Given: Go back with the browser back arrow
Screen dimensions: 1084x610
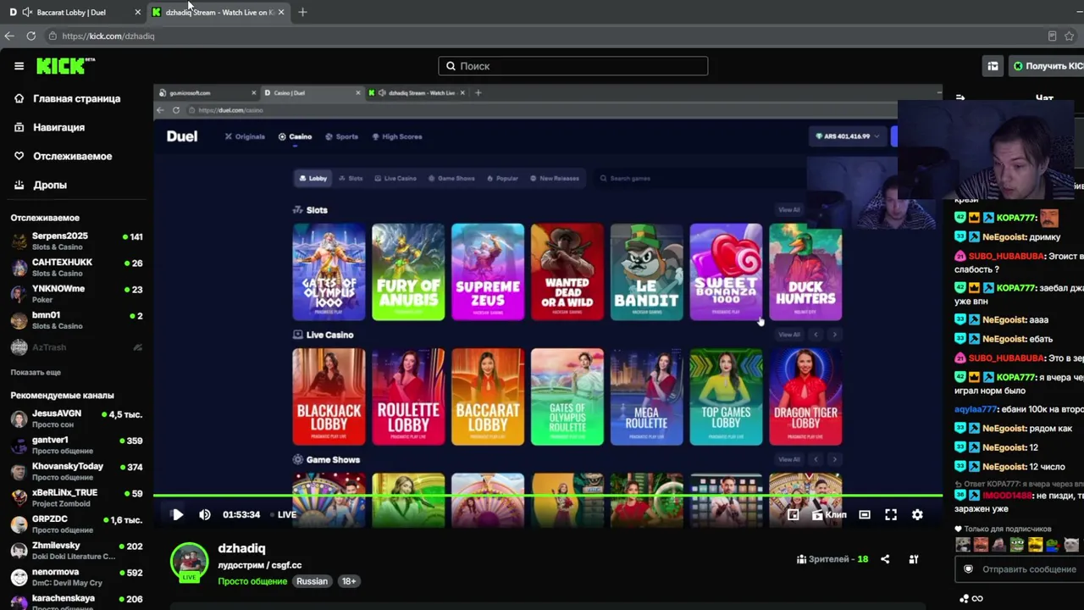Looking at the screenshot, I should [x=9, y=36].
